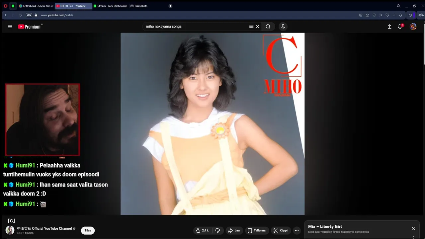This screenshot has height=239, width=425.
Task: Open YouTube hamburger guide menu
Action: [x=10, y=27]
